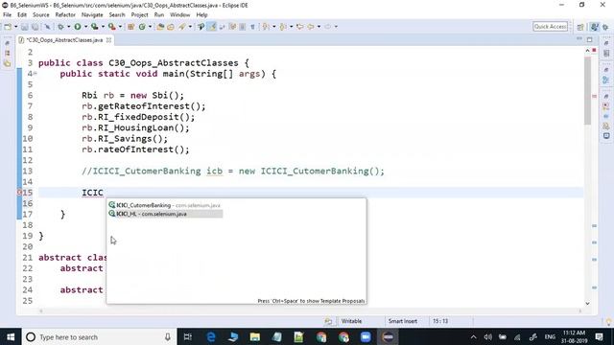Create new Java class from toolbar icon
Screen dimensions: 614x345
click(x=142, y=27)
